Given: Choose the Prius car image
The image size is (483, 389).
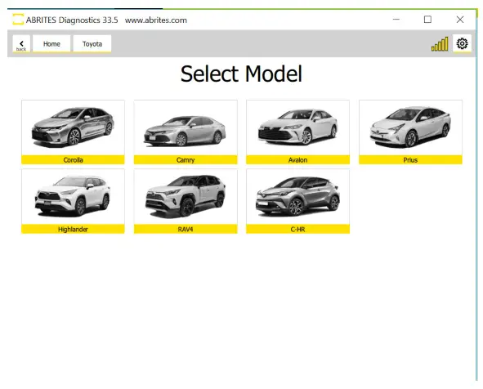Looking at the screenshot, I should click(410, 127).
